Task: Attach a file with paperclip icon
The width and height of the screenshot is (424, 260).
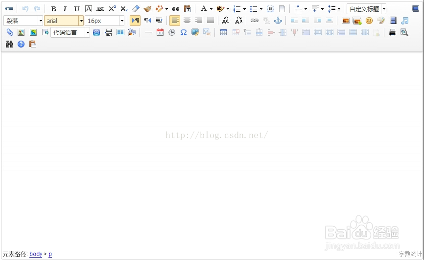Action: (9, 32)
